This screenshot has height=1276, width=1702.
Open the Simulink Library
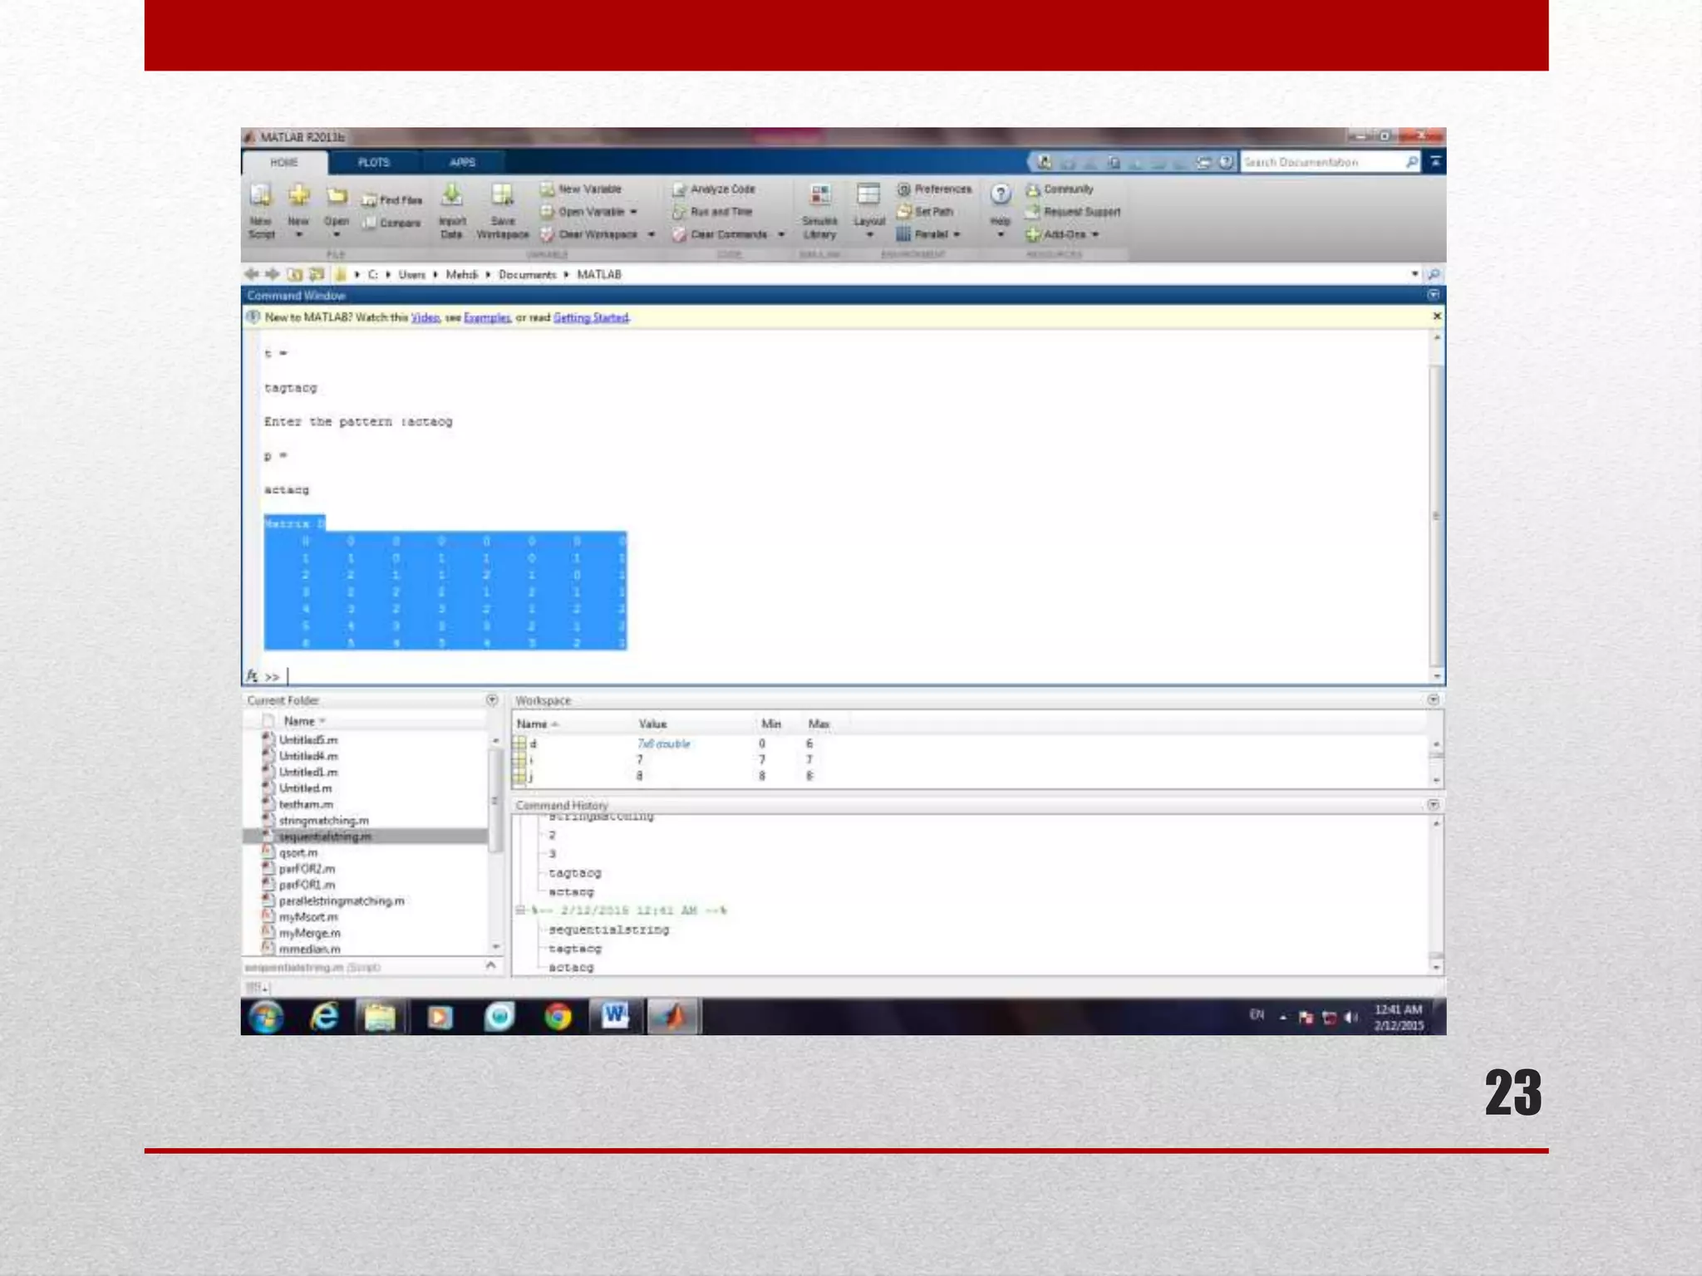(x=819, y=197)
